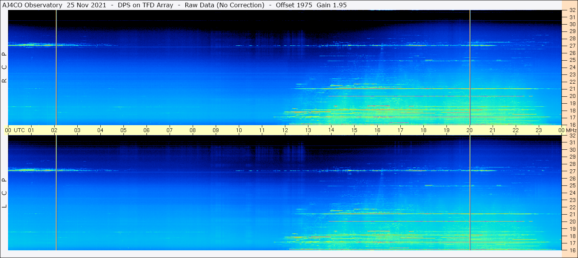Click LCP frequency scale label "24"
Screen dimensions: 578x258
(x=572, y=193)
